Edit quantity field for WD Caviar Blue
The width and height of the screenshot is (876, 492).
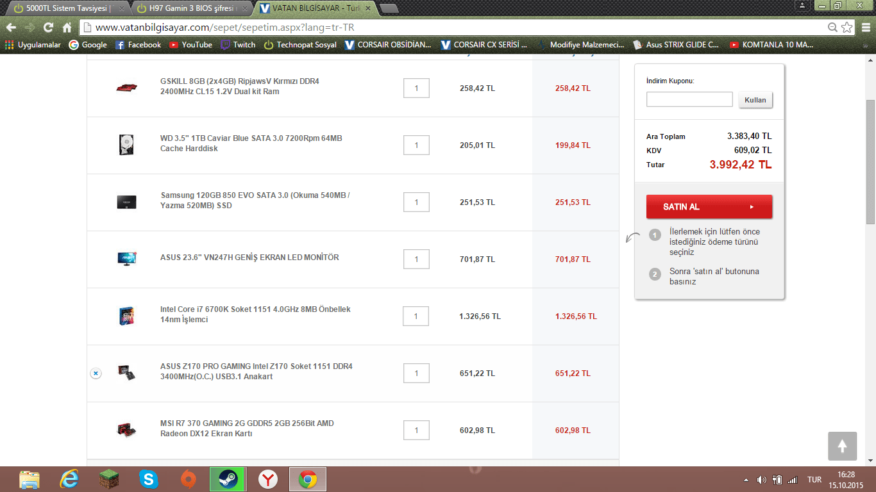[x=416, y=145]
